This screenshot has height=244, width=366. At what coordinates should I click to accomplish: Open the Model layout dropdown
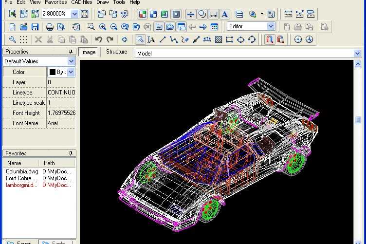[x=357, y=53]
